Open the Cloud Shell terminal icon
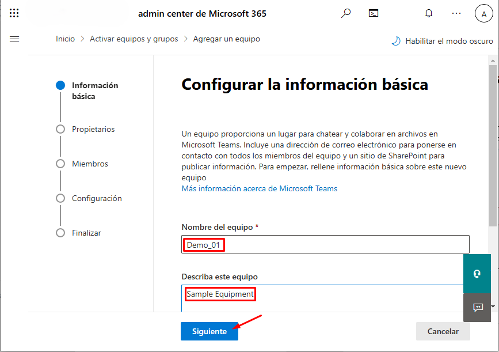The width and height of the screenshot is (499, 352). click(x=374, y=13)
